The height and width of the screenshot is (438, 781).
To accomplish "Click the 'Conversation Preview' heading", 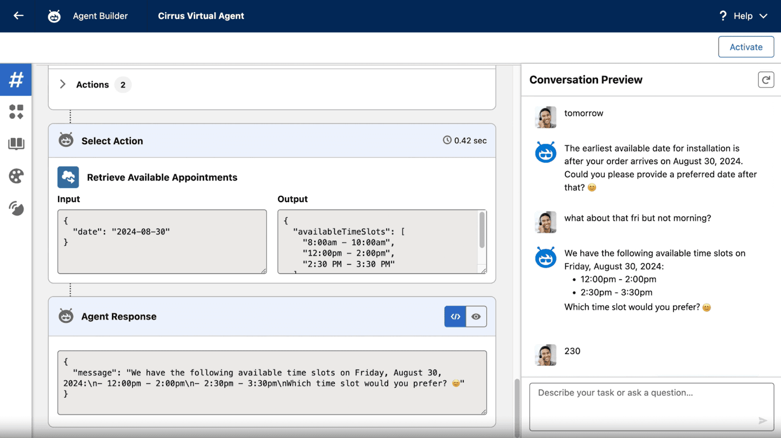I will [586, 80].
